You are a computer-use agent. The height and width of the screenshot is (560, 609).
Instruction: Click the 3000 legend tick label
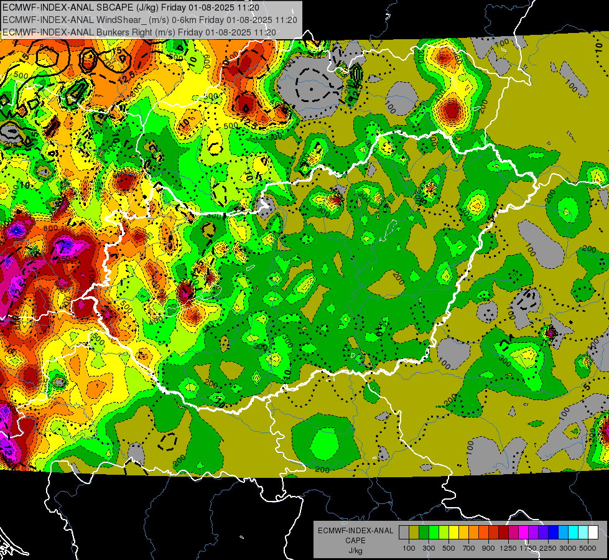568,548
